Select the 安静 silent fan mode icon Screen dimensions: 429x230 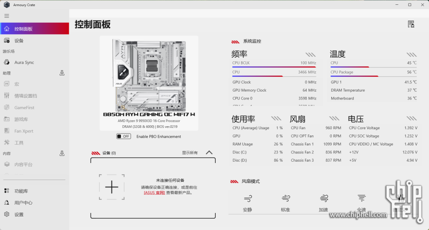(248, 198)
